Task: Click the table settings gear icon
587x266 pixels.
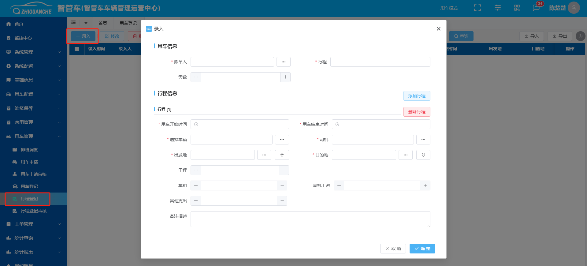Action: (580, 36)
